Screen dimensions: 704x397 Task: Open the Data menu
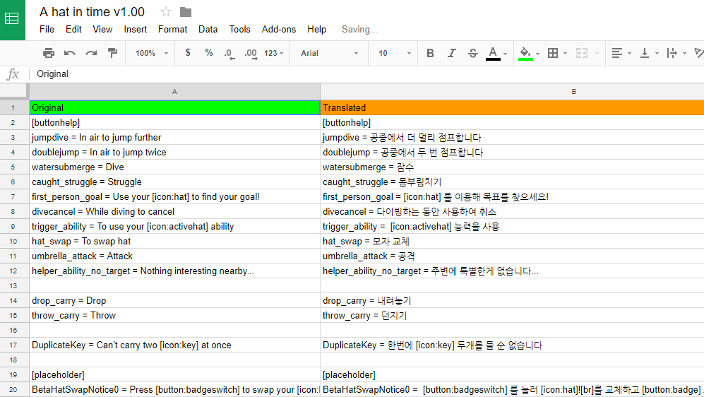[208, 29]
